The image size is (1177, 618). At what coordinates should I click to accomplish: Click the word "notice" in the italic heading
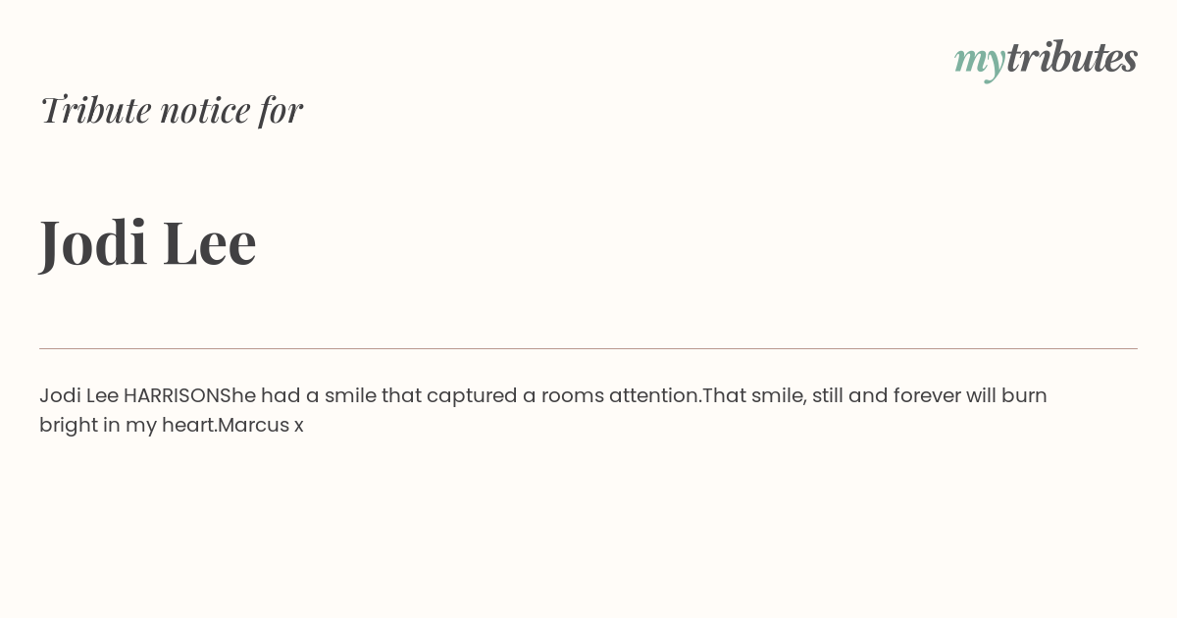point(205,112)
